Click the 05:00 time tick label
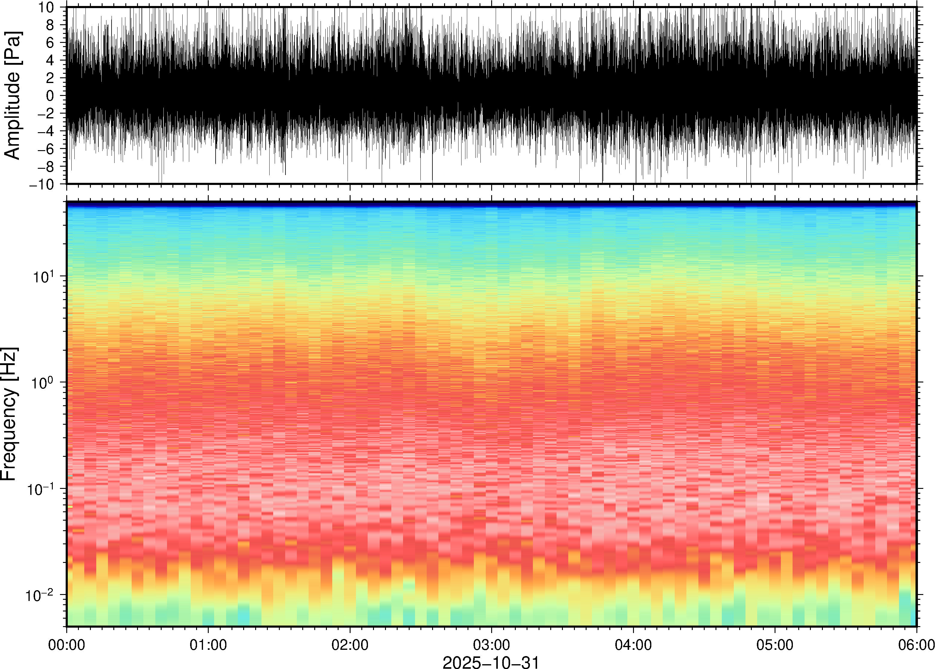The image size is (935, 669). (775, 645)
